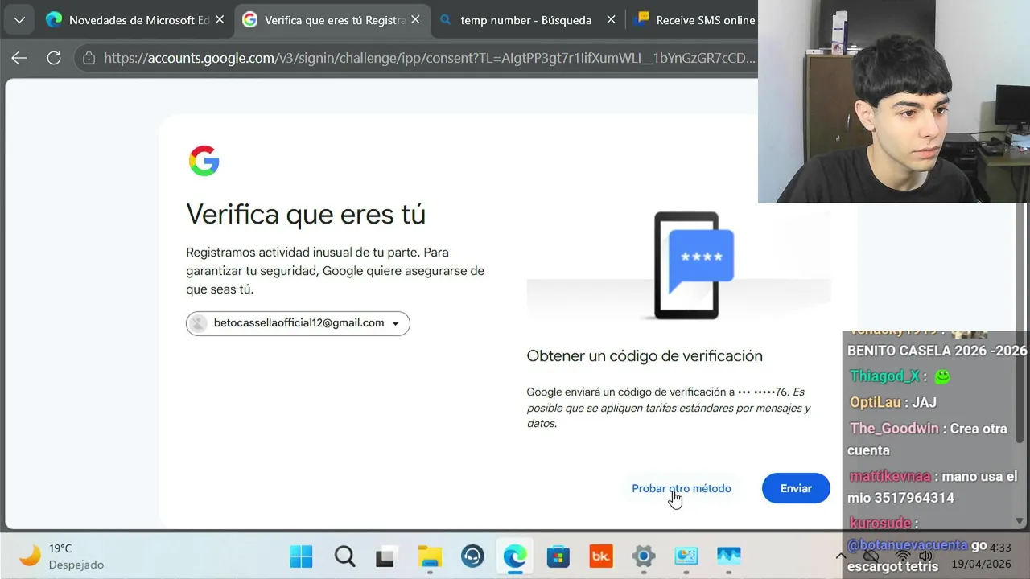This screenshot has height=579, width=1030.
Task: Open Settings gear on the taskbar
Action: [x=643, y=556]
